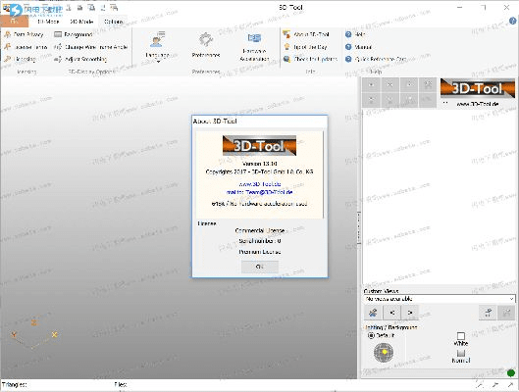Image resolution: width=519 pixels, height=392 pixels.
Task: Click the lighting direction sphere
Action: point(384,353)
